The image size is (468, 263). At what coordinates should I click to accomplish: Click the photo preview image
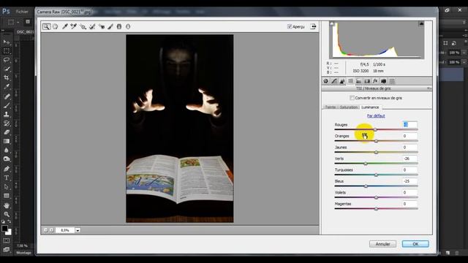[180, 129]
